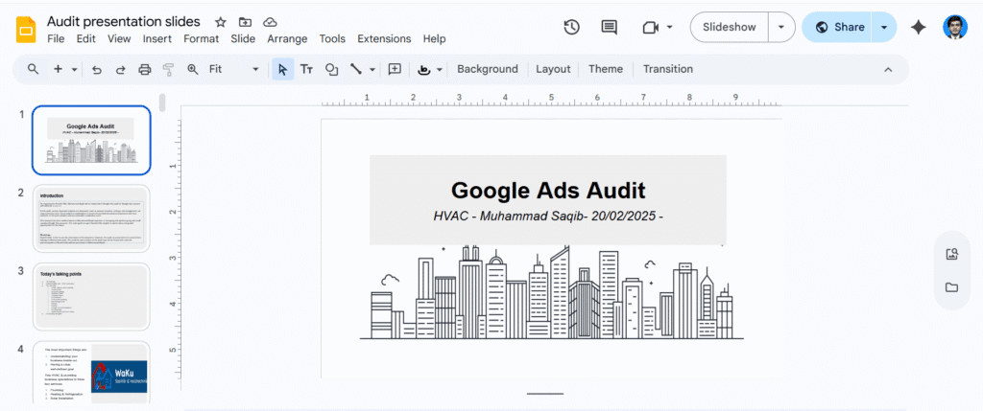This screenshot has width=983, height=411.
Task: Click the zoom magnifier tool
Action: [x=193, y=69]
